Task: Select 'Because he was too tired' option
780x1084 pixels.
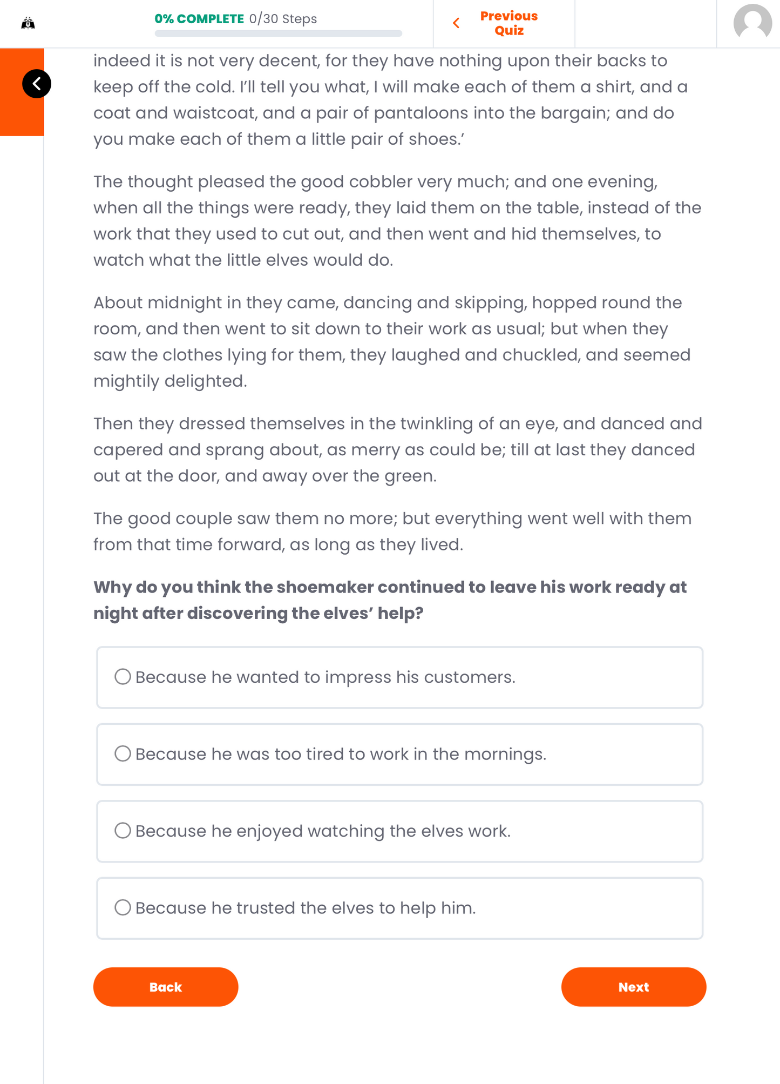Action: 123,753
